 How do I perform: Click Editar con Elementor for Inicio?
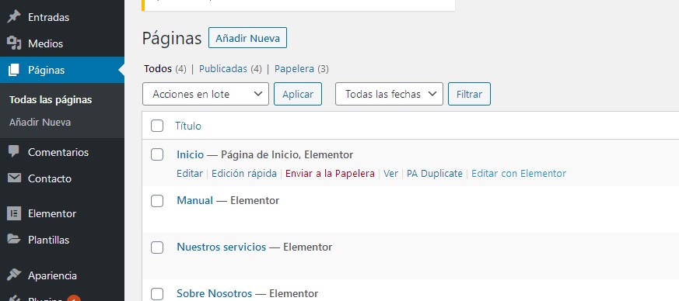point(519,174)
